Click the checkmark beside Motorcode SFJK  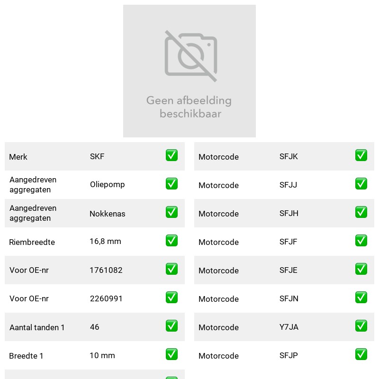coord(361,155)
